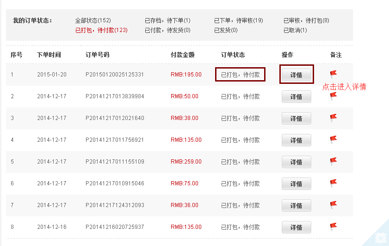Click the red flag for order 4
This screenshot has height=246, width=389.
click(333, 139)
